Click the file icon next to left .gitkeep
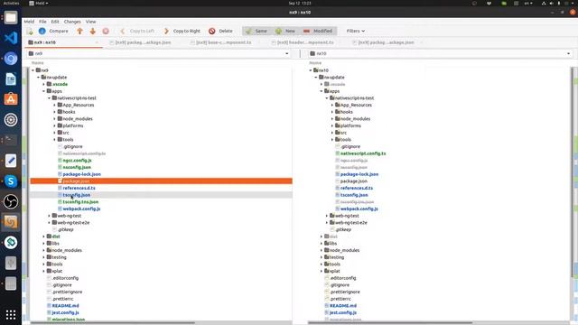 point(54,229)
